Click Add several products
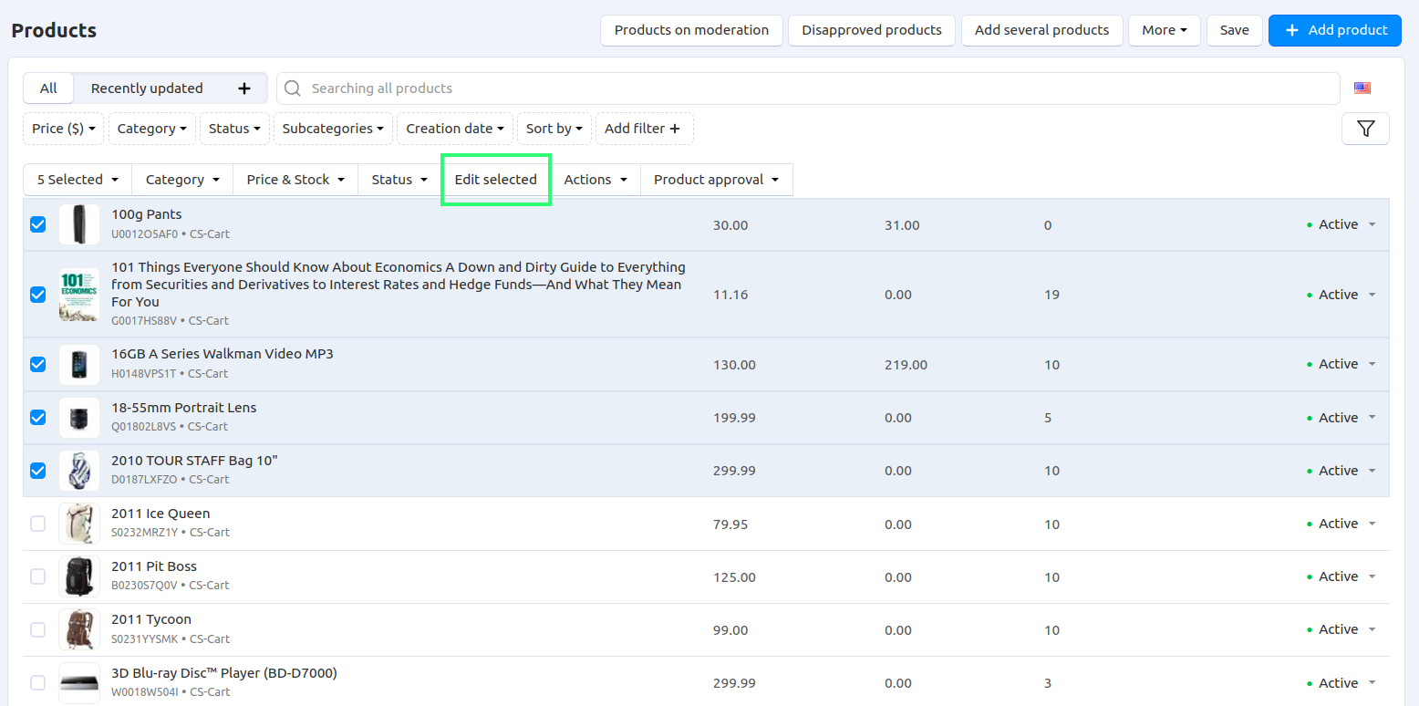1419x706 pixels. 1042,30
